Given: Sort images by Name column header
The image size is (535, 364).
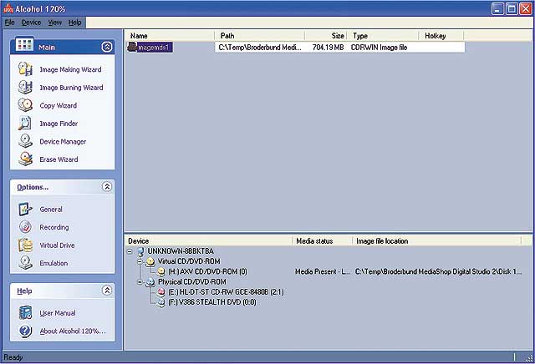Looking at the screenshot, I should pyautogui.click(x=171, y=36).
